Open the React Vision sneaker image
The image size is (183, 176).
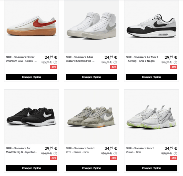[151, 117]
